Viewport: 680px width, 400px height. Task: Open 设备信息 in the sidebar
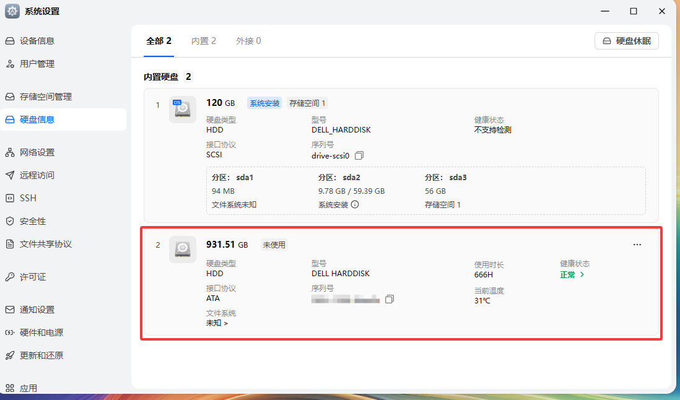[x=37, y=41]
